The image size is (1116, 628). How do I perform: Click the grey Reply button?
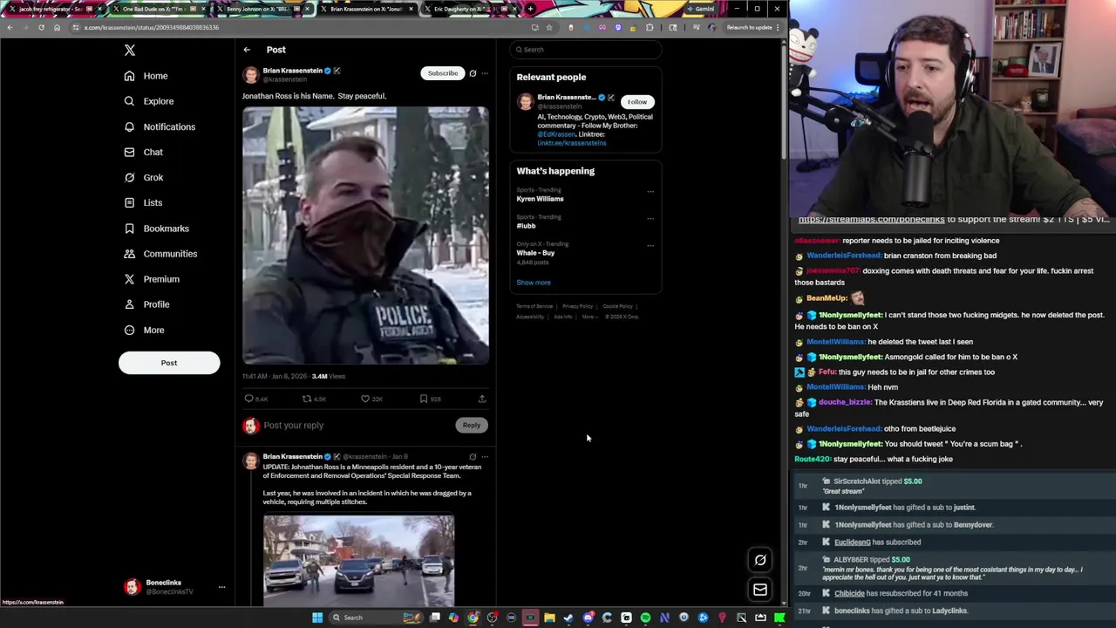pyautogui.click(x=471, y=426)
